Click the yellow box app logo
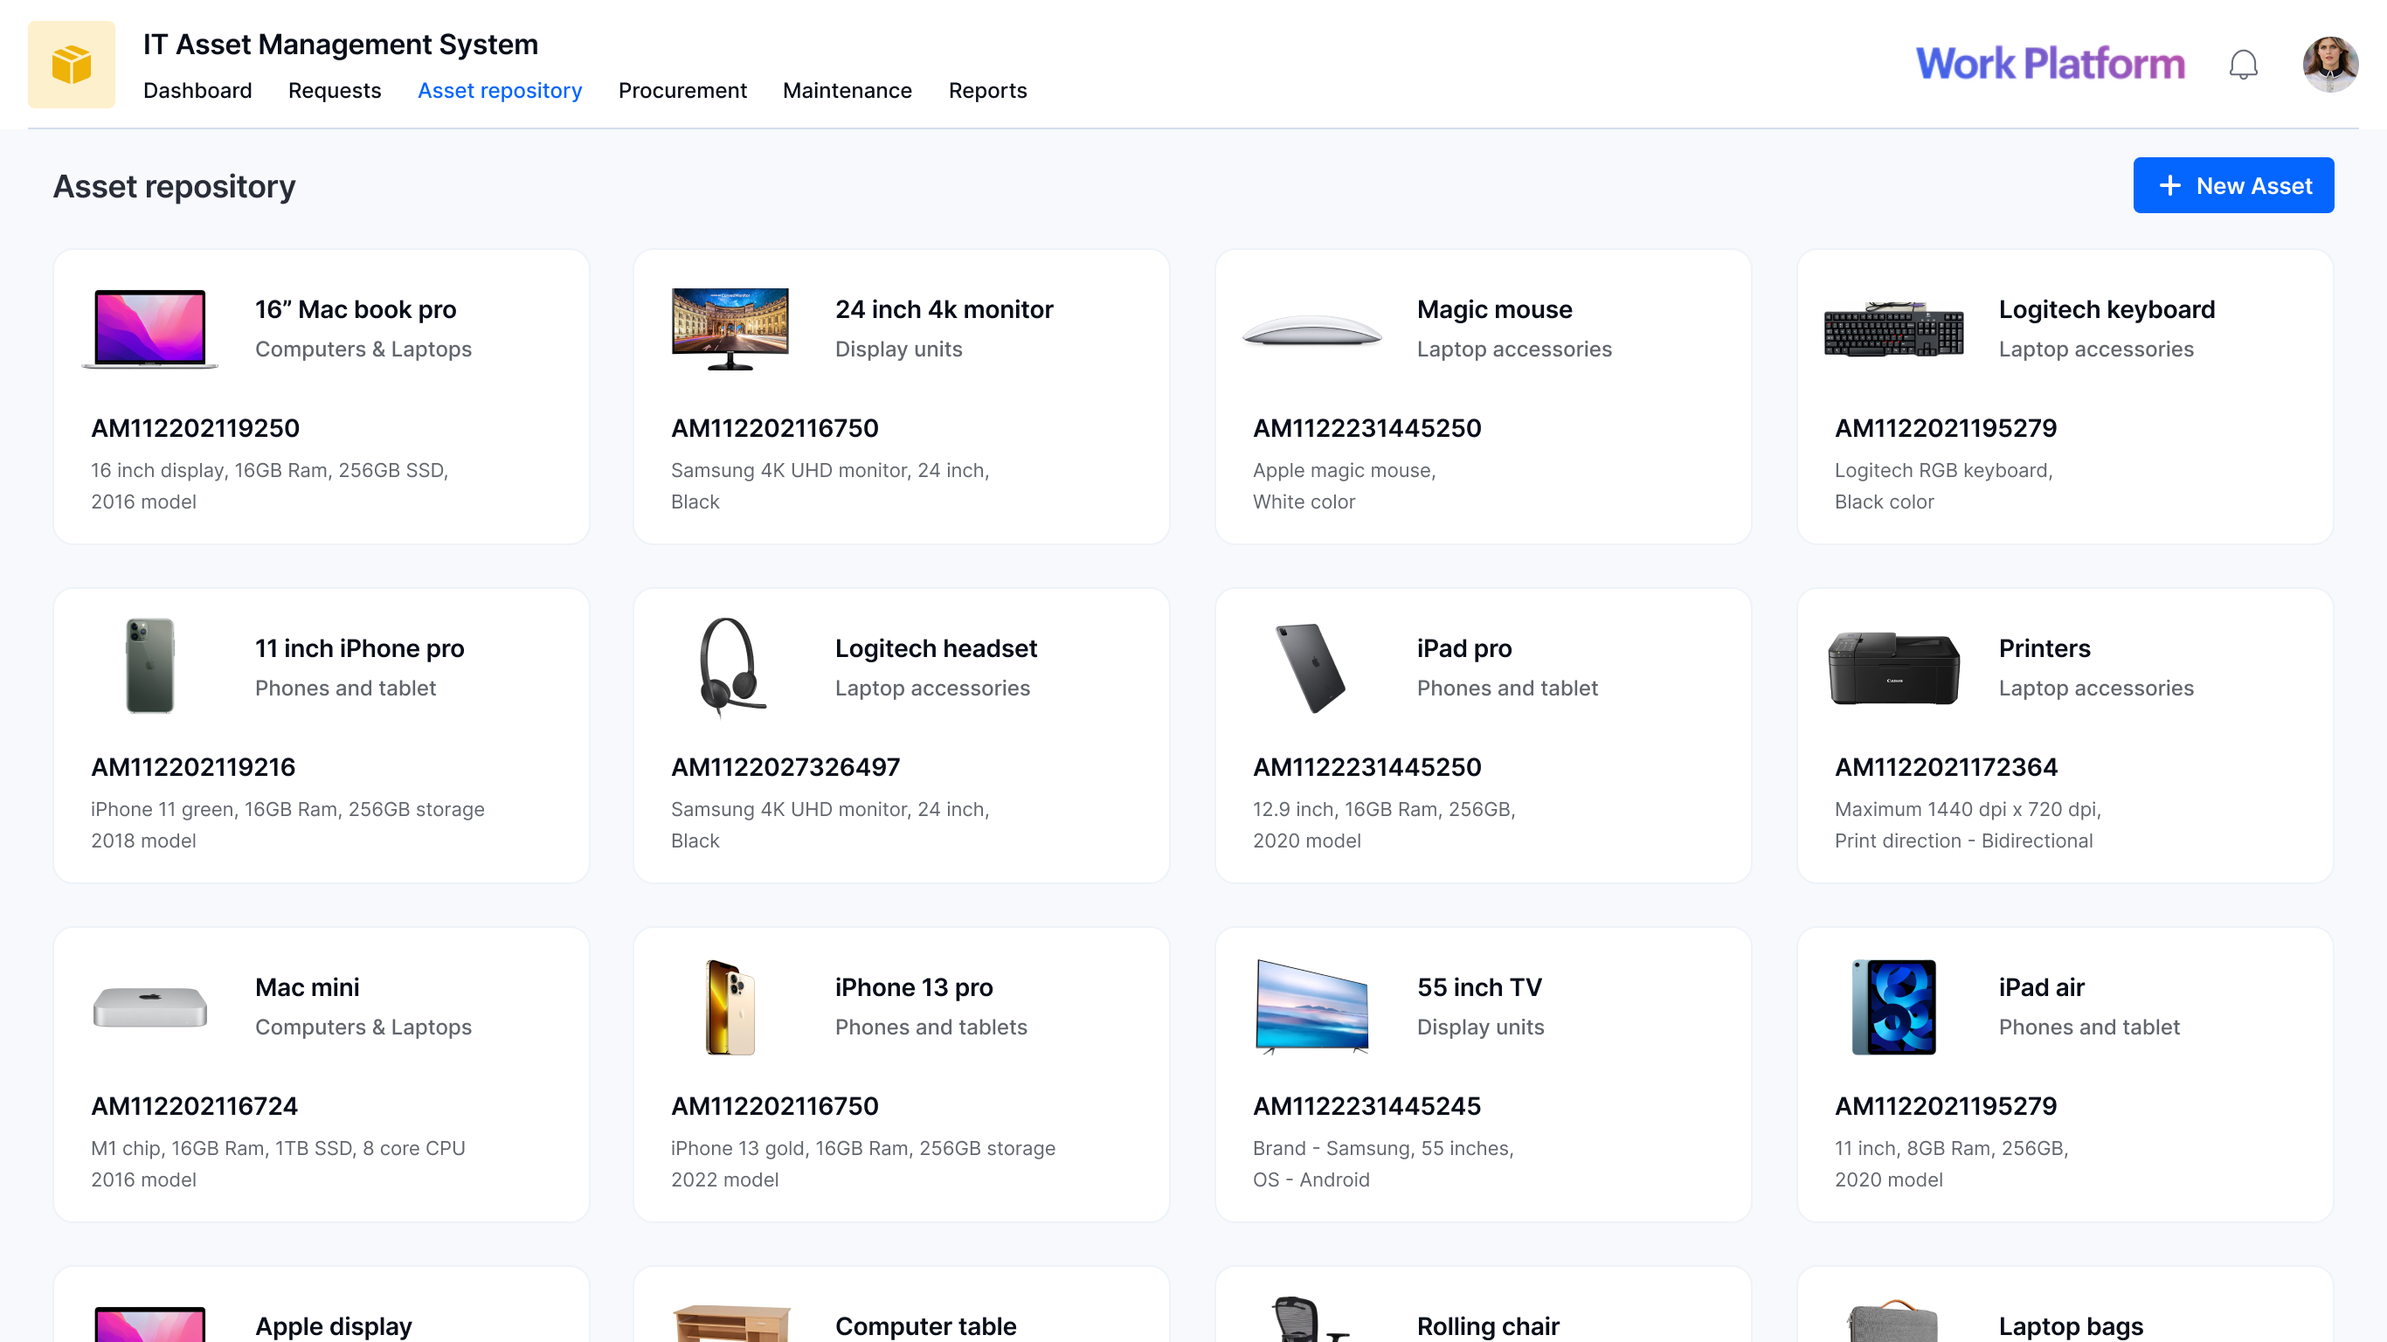The image size is (2387, 1342). point(72,65)
